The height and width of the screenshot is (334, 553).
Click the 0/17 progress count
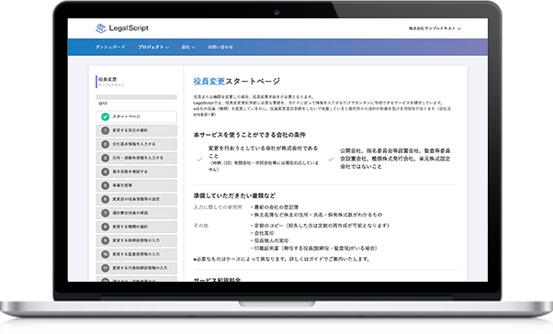[103, 104]
